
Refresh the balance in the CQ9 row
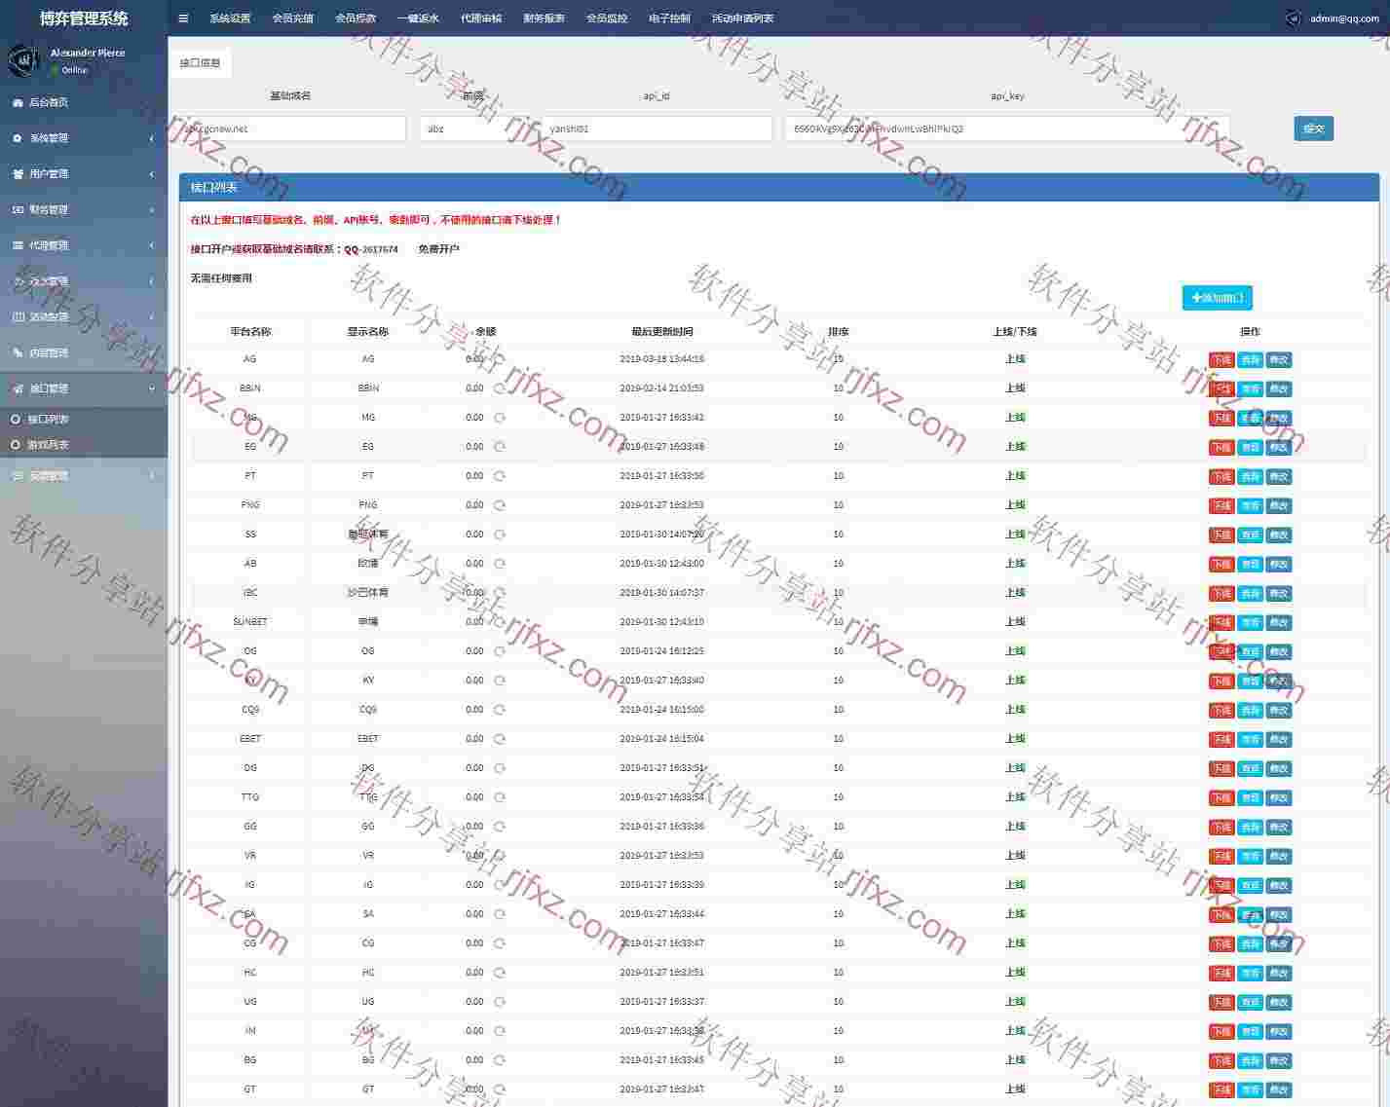[x=500, y=710]
